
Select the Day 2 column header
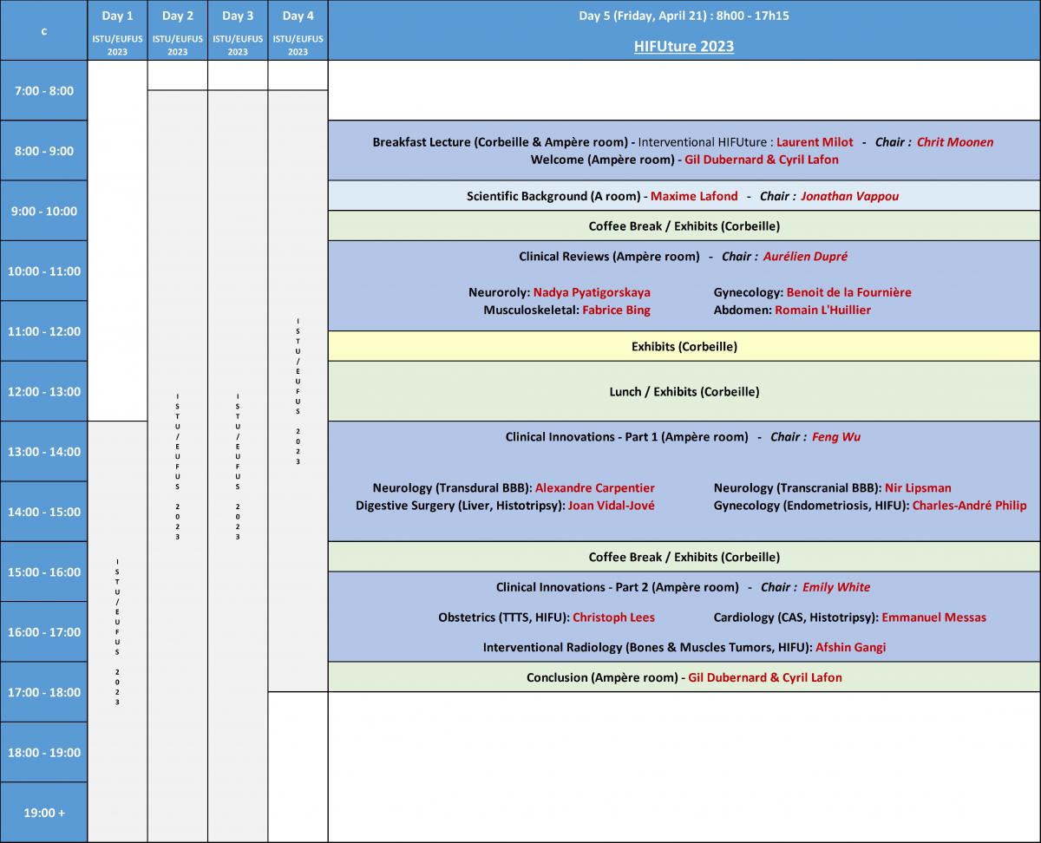[177, 16]
